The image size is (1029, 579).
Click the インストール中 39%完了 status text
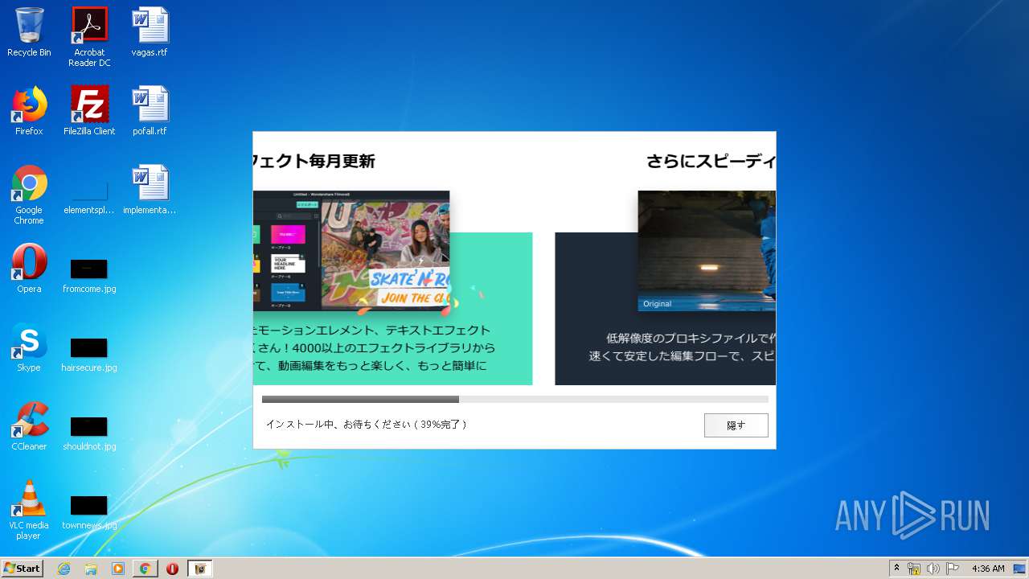367,425
